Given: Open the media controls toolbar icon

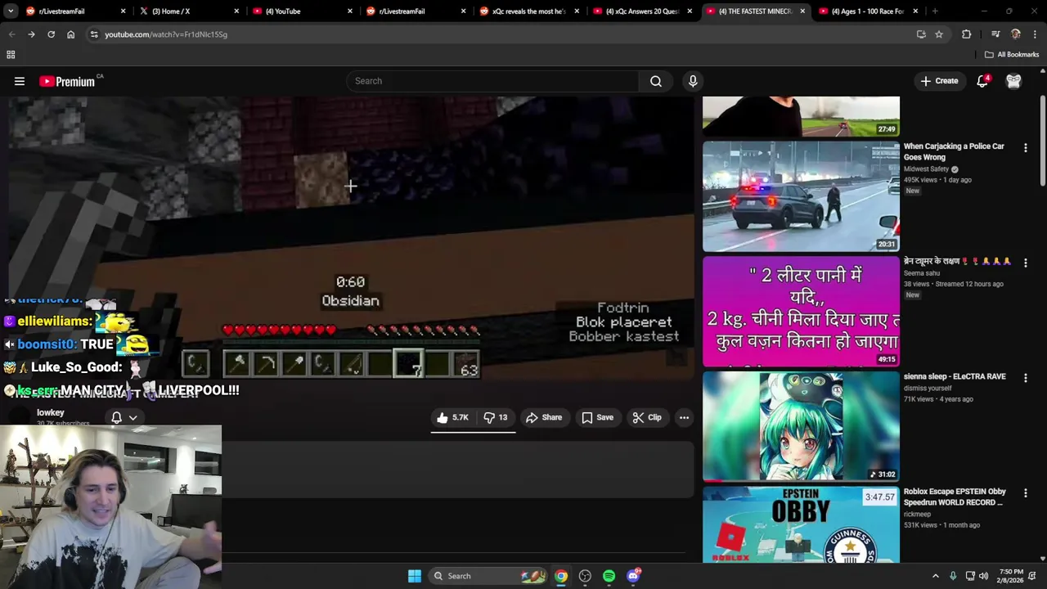Looking at the screenshot, I should [995, 34].
